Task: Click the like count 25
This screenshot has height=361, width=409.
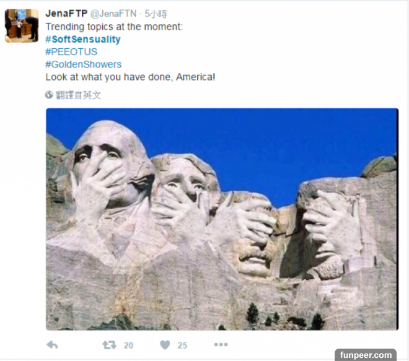Action: point(182,346)
